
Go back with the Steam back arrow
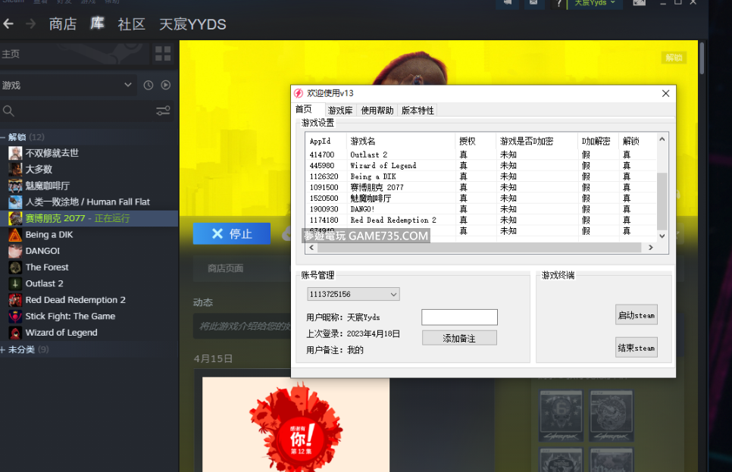[x=8, y=23]
